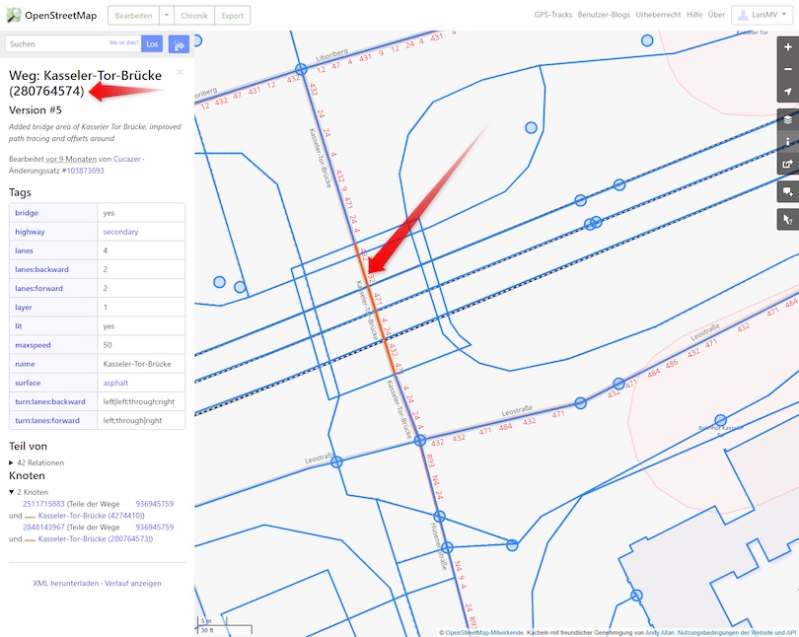The image size is (799, 637).
Task: Open the secondary tag value link
Action: point(120,232)
